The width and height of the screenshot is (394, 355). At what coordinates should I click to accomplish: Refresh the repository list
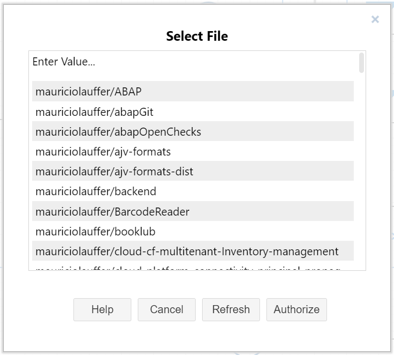pos(231,309)
